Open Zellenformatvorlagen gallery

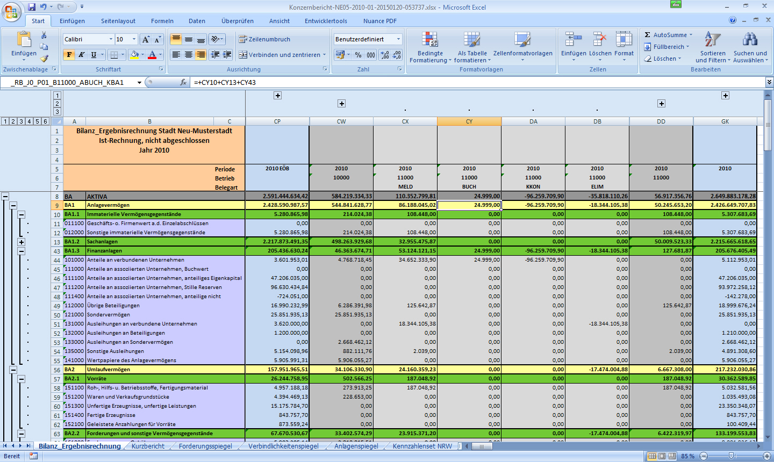[522, 47]
